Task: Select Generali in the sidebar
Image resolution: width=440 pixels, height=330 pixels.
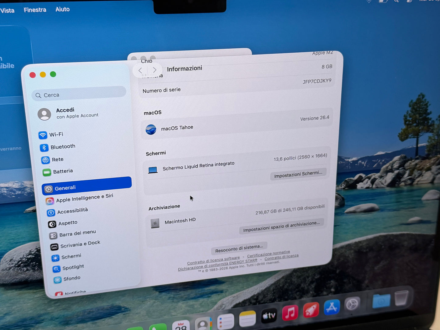Action: pos(87,186)
